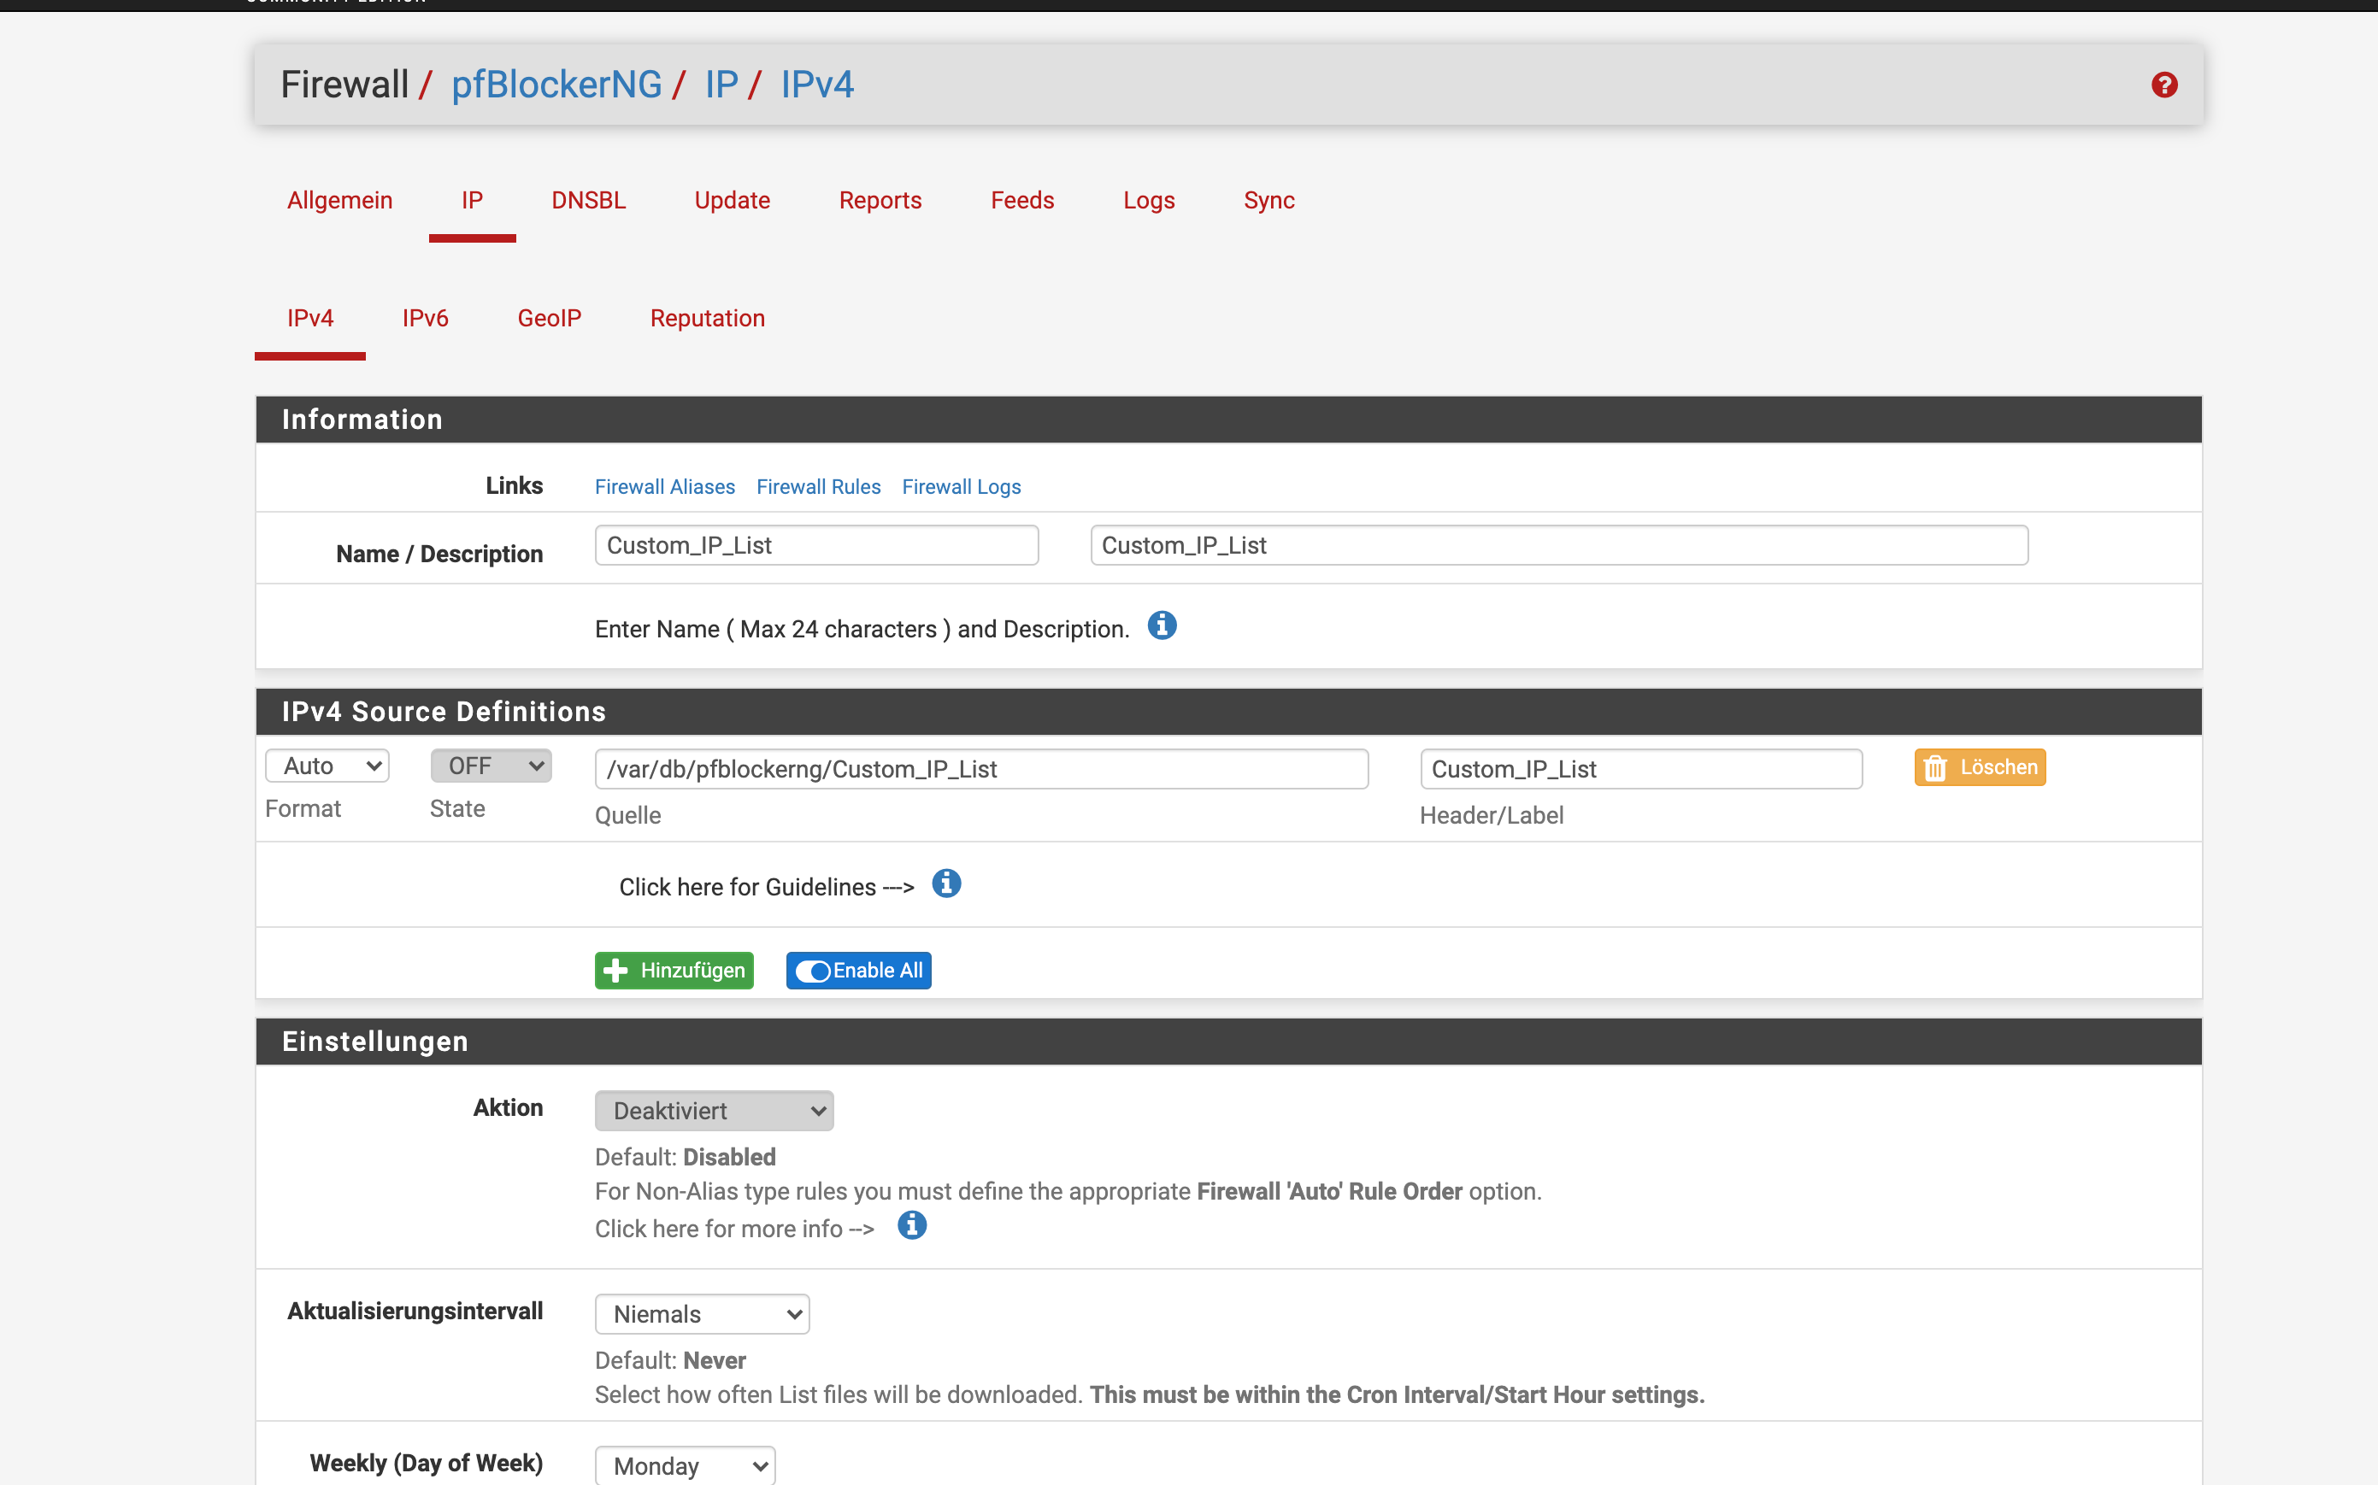This screenshot has width=2378, height=1485.
Task: Click the 'Default: Never' text
Action: coord(671,1360)
